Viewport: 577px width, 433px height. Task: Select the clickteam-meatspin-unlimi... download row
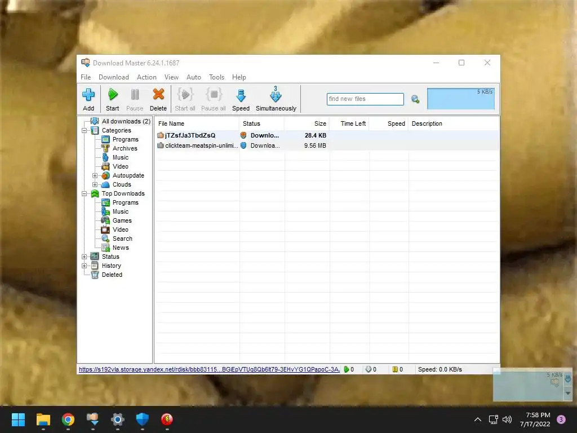tap(327, 145)
